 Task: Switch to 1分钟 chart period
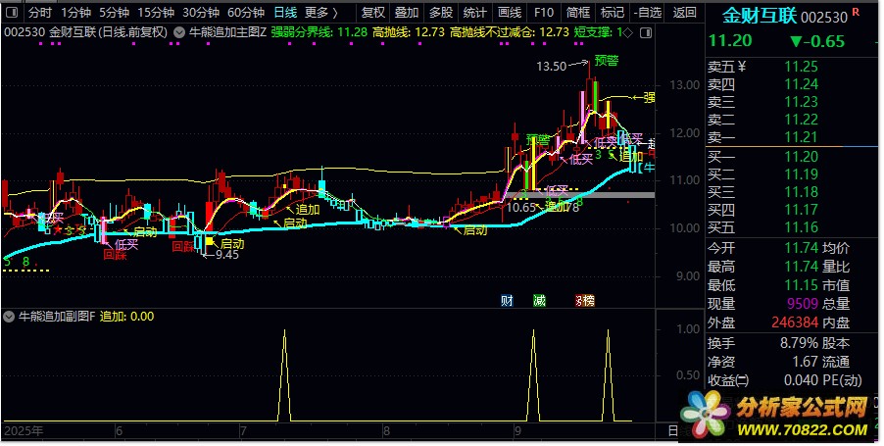pos(76,12)
